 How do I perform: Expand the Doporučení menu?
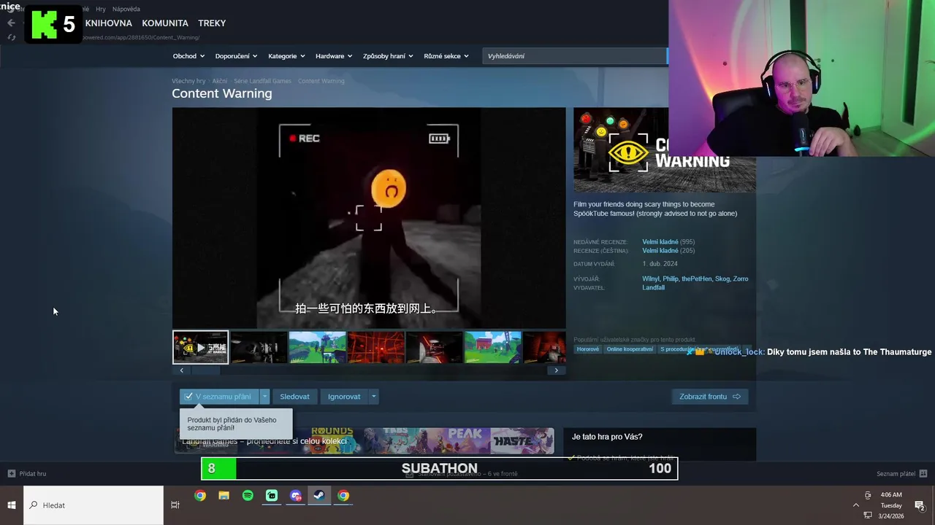click(x=236, y=56)
